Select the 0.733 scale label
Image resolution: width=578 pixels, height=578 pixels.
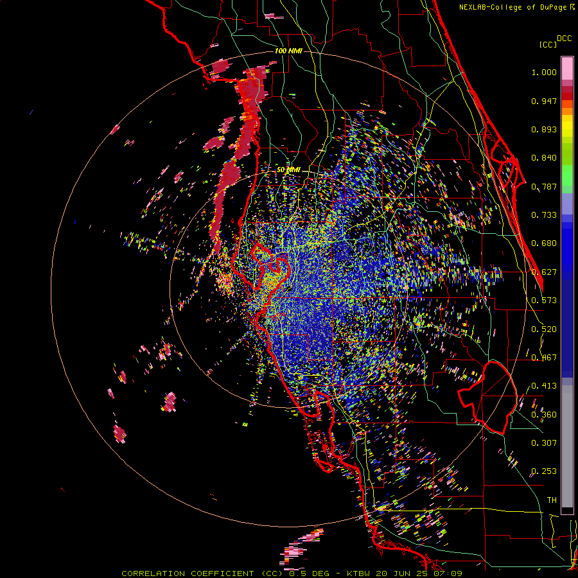[x=544, y=215]
